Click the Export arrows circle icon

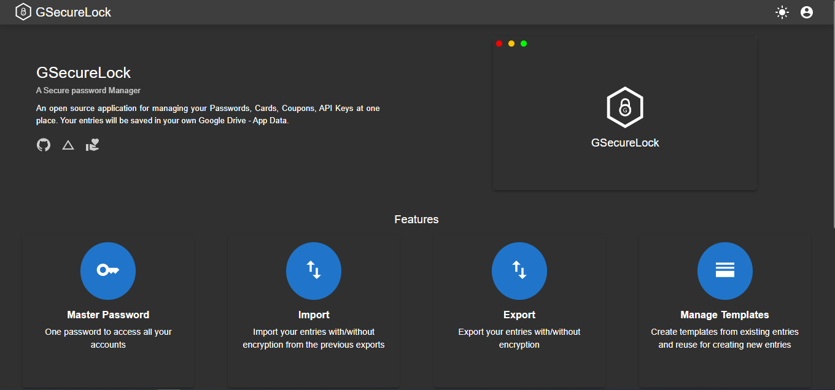click(x=519, y=270)
